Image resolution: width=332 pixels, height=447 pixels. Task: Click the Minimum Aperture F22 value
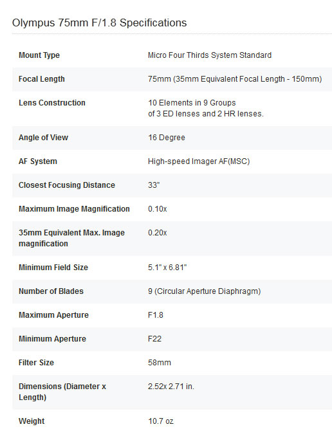click(154, 339)
